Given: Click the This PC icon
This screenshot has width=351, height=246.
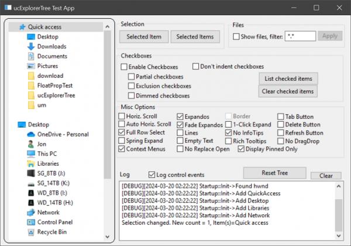Looking at the screenshot, I should 31,154.
